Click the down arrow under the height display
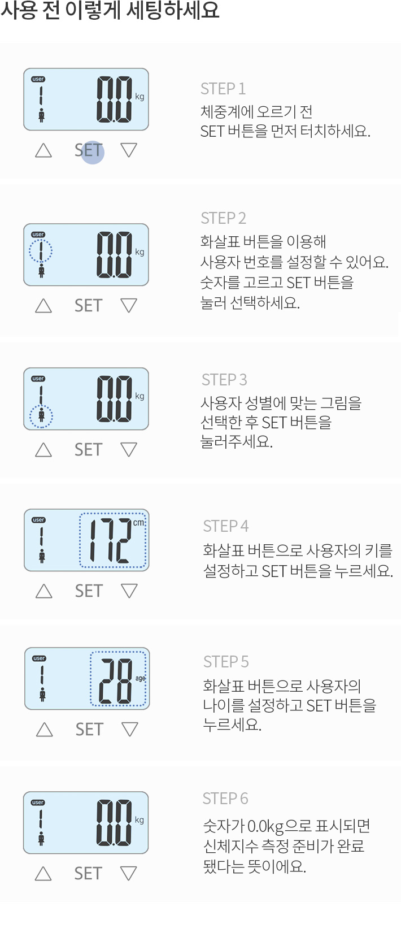 tap(129, 591)
